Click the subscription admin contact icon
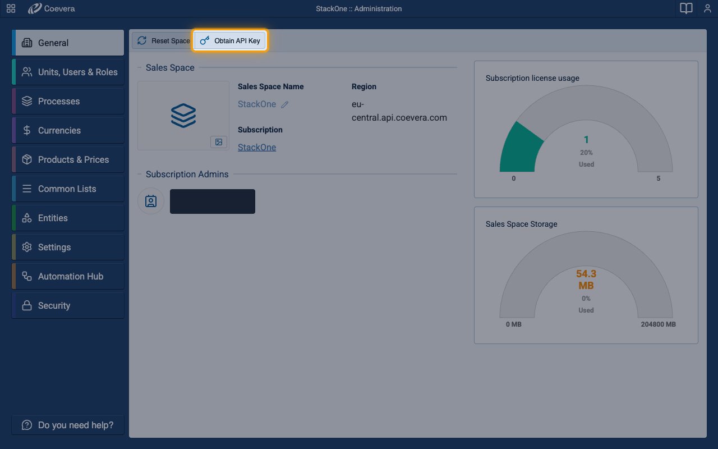 coord(150,201)
